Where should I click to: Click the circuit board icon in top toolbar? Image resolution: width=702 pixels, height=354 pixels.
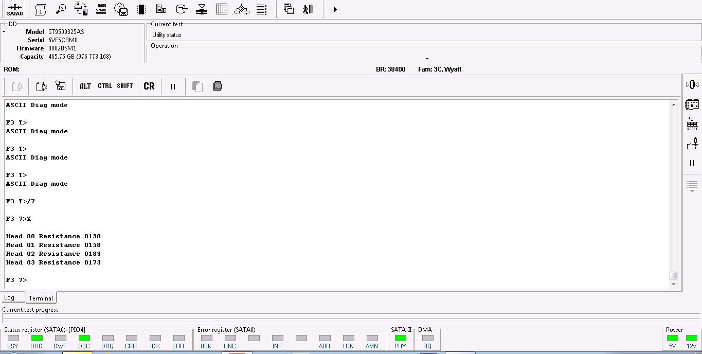click(161, 9)
